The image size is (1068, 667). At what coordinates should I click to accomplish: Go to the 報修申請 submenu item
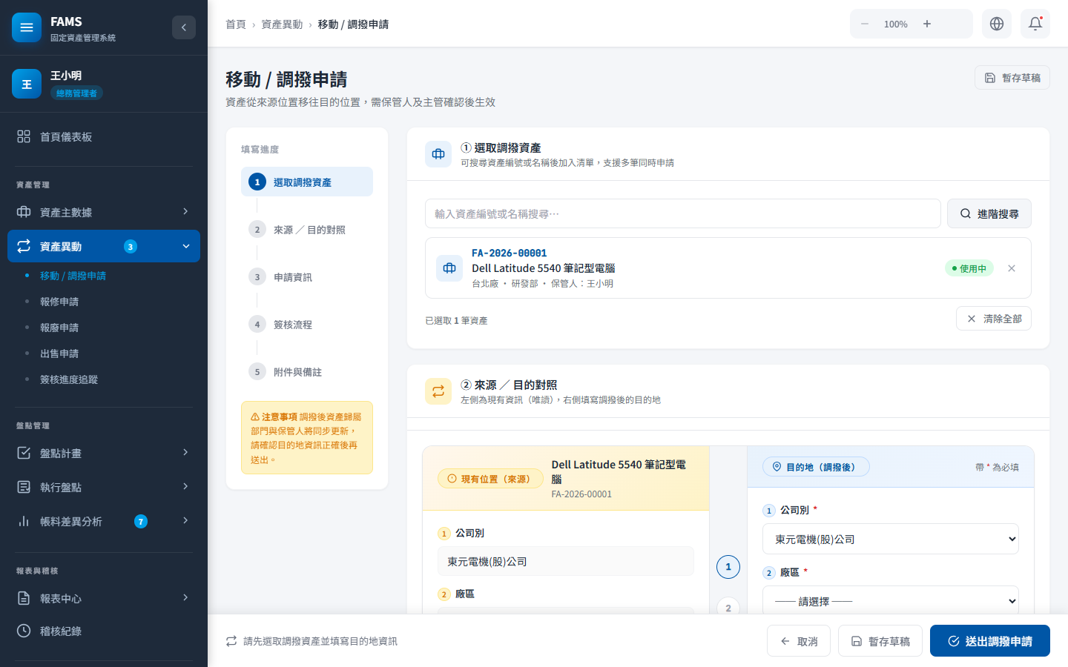59,302
